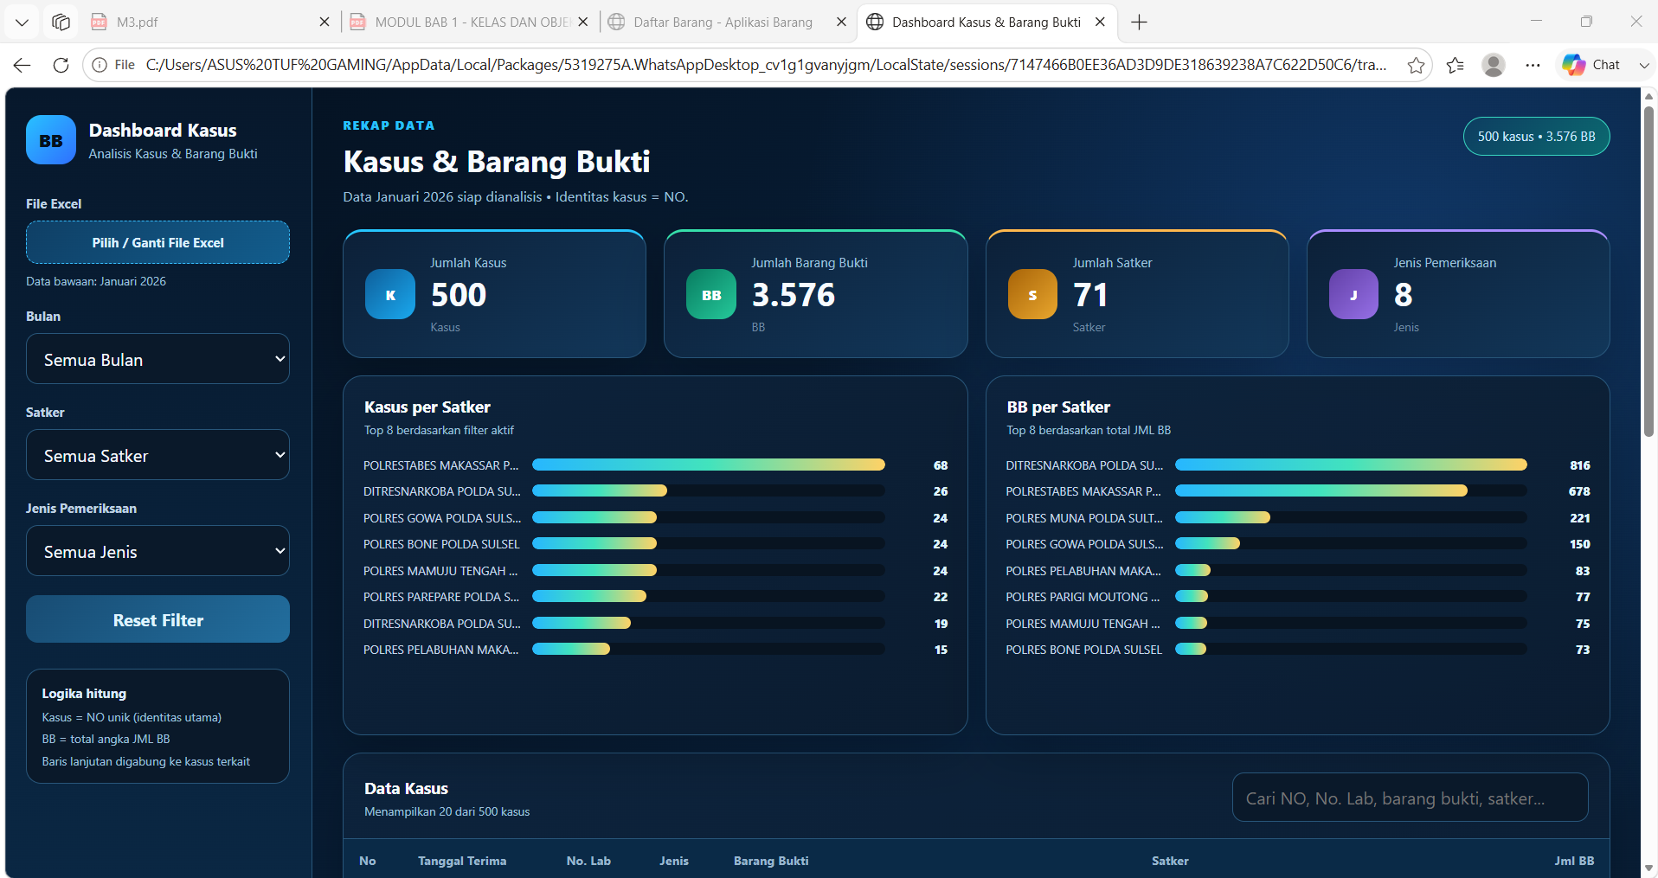The height and width of the screenshot is (878, 1658).
Task: Click the browser back arrow
Action: (x=22, y=65)
